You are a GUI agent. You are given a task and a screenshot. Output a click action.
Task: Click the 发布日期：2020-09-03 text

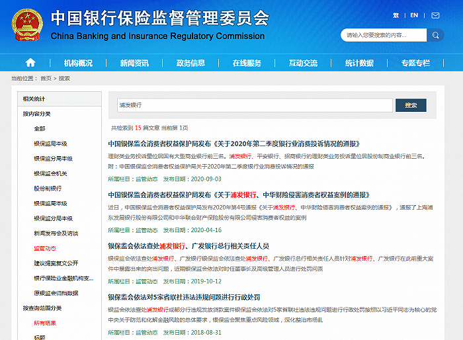[x=192, y=179]
